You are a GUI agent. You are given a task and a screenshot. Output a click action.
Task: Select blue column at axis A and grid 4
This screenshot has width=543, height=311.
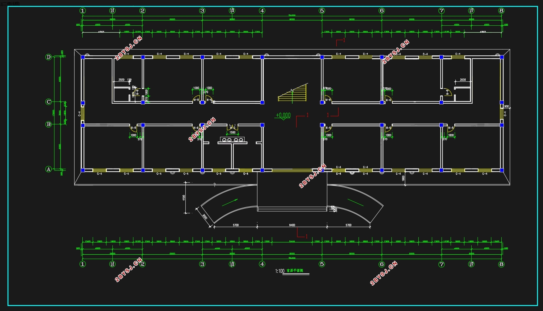pyautogui.click(x=262, y=170)
